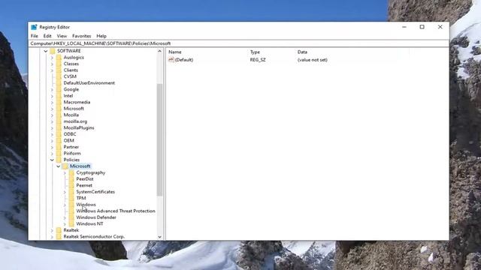Screen dimensions: 481x270
Task: Collapse the Microsoft key under Policies
Action: point(59,166)
